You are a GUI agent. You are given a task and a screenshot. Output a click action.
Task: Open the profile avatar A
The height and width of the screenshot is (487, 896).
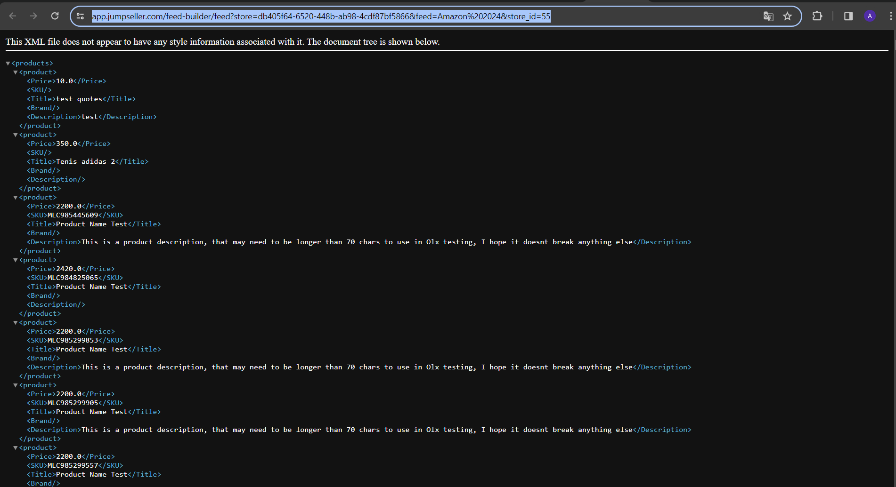(x=870, y=16)
